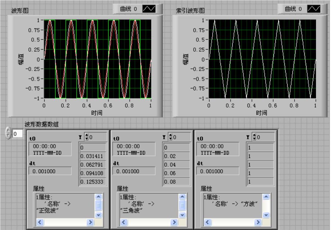Select the Y value 0.094108

pyautogui.click(x=93, y=173)
